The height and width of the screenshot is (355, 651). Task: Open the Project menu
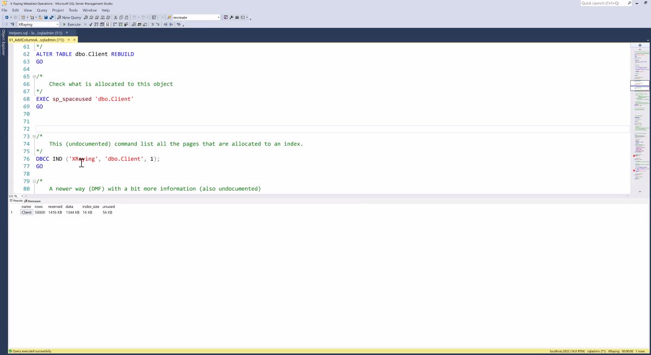58,10
